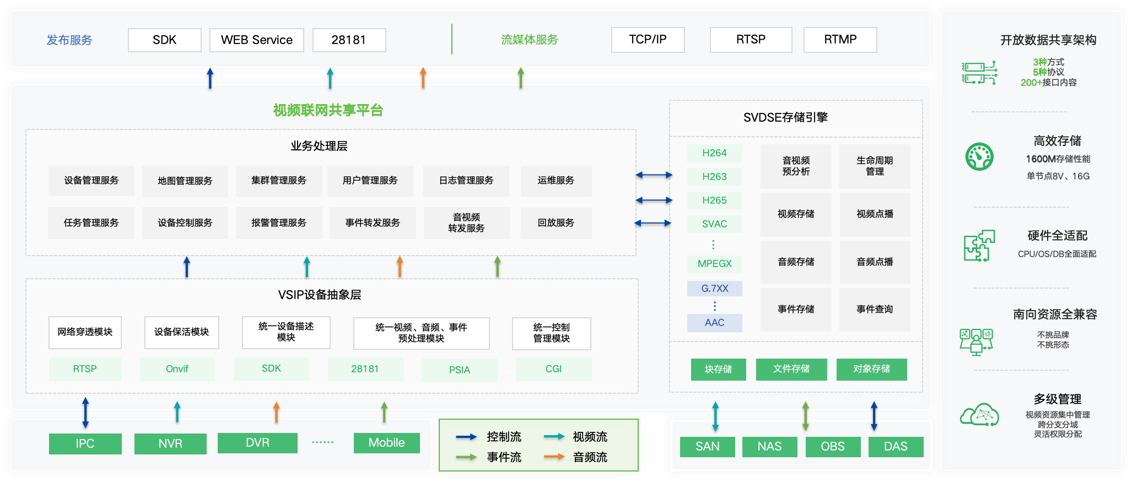Click the multi-level management cloud icon
The width and height of the screenshot is (1132, 482).
979,415
